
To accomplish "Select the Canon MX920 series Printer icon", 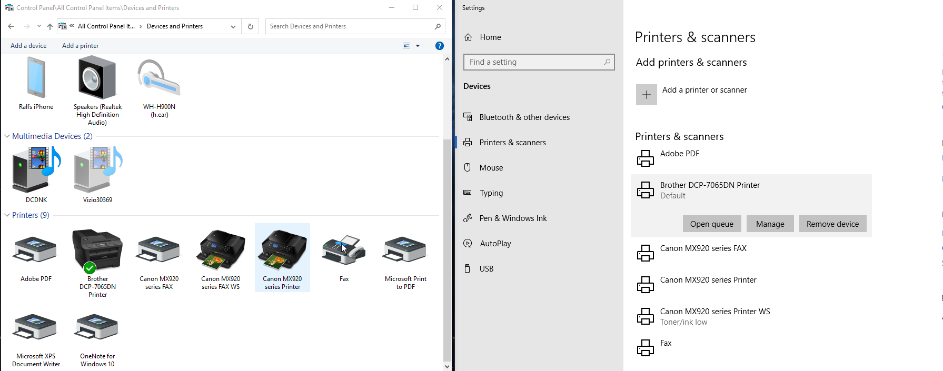I will (282, 249).
